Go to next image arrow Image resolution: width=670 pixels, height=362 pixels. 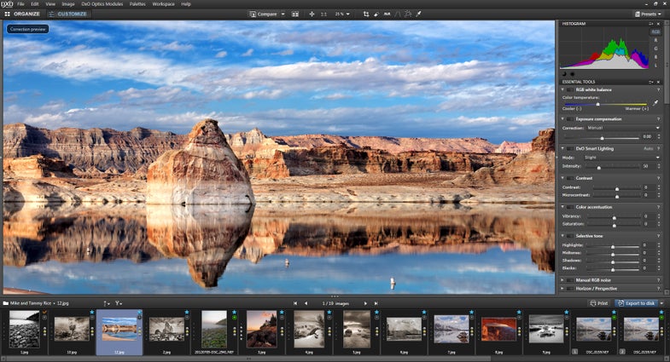coord(364,303)
